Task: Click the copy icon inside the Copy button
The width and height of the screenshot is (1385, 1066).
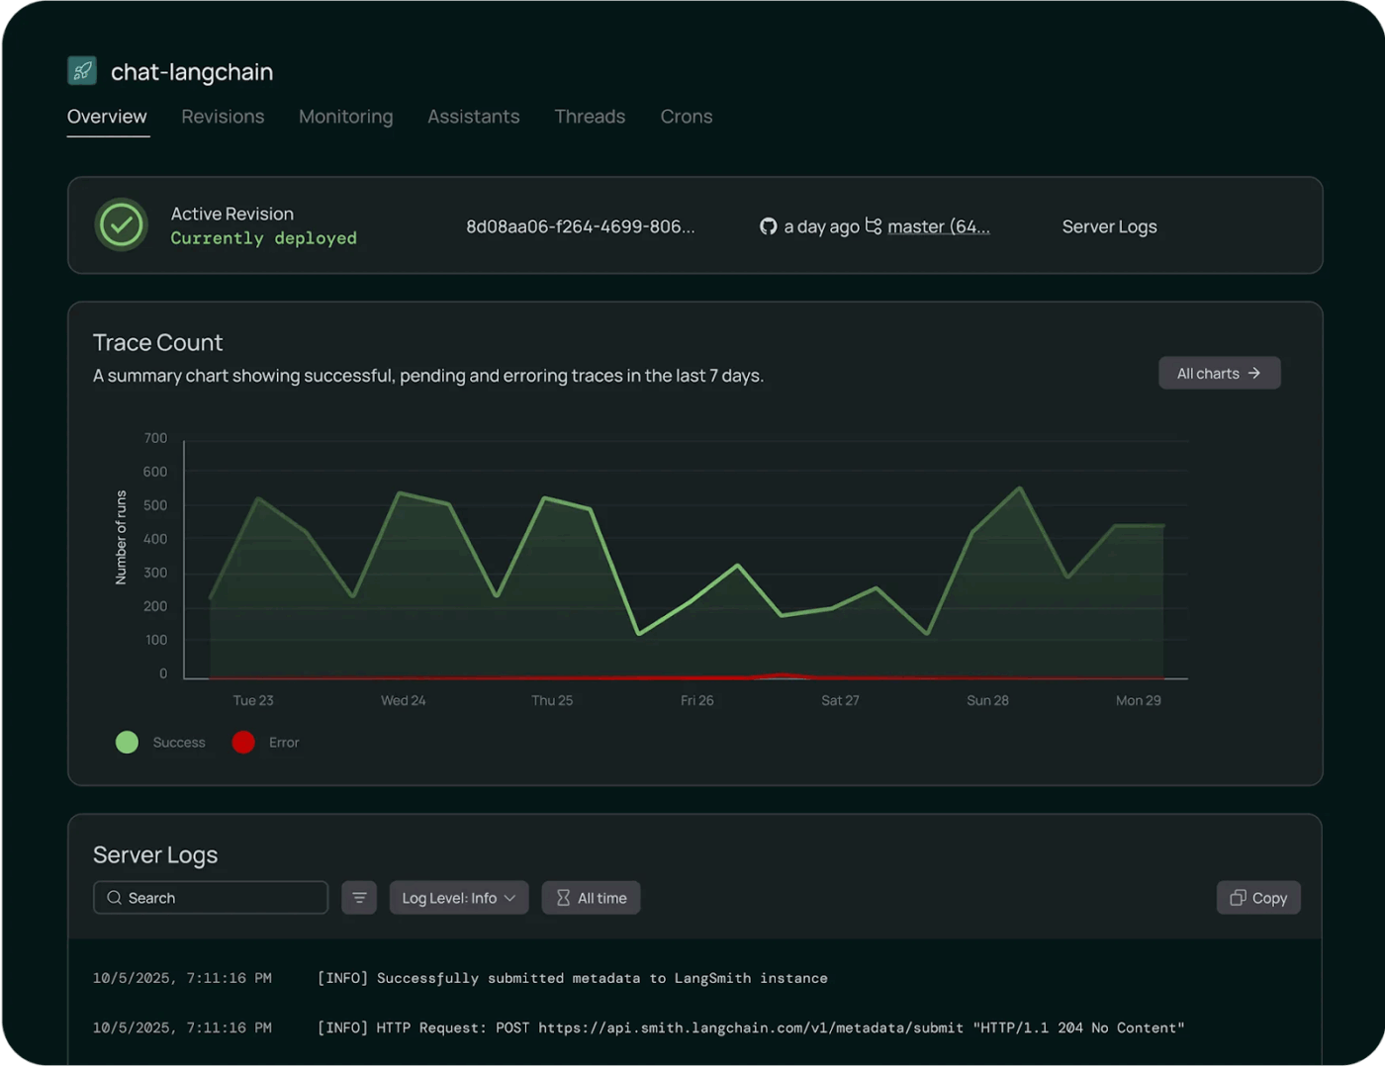Action: tap(1238, 897)
